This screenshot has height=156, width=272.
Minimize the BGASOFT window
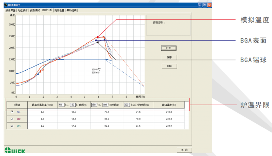coord(200,5)
